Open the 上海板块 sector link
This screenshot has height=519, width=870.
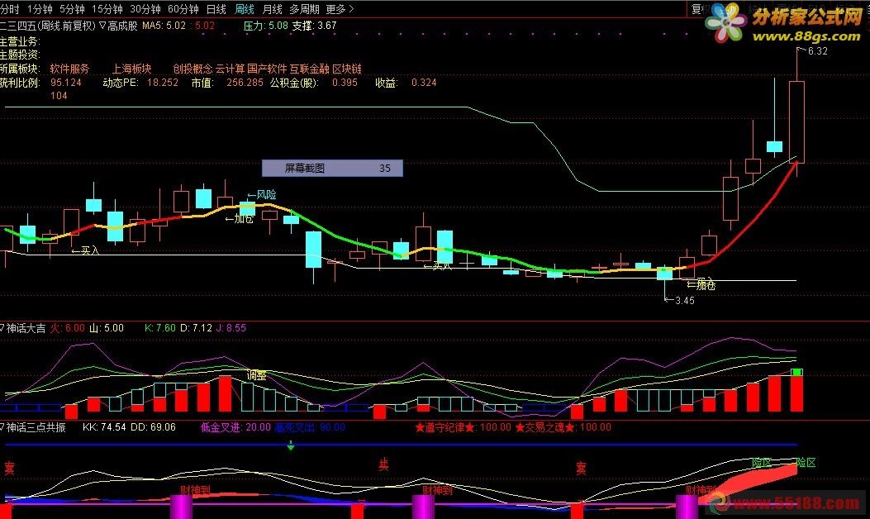click(131, 69)
